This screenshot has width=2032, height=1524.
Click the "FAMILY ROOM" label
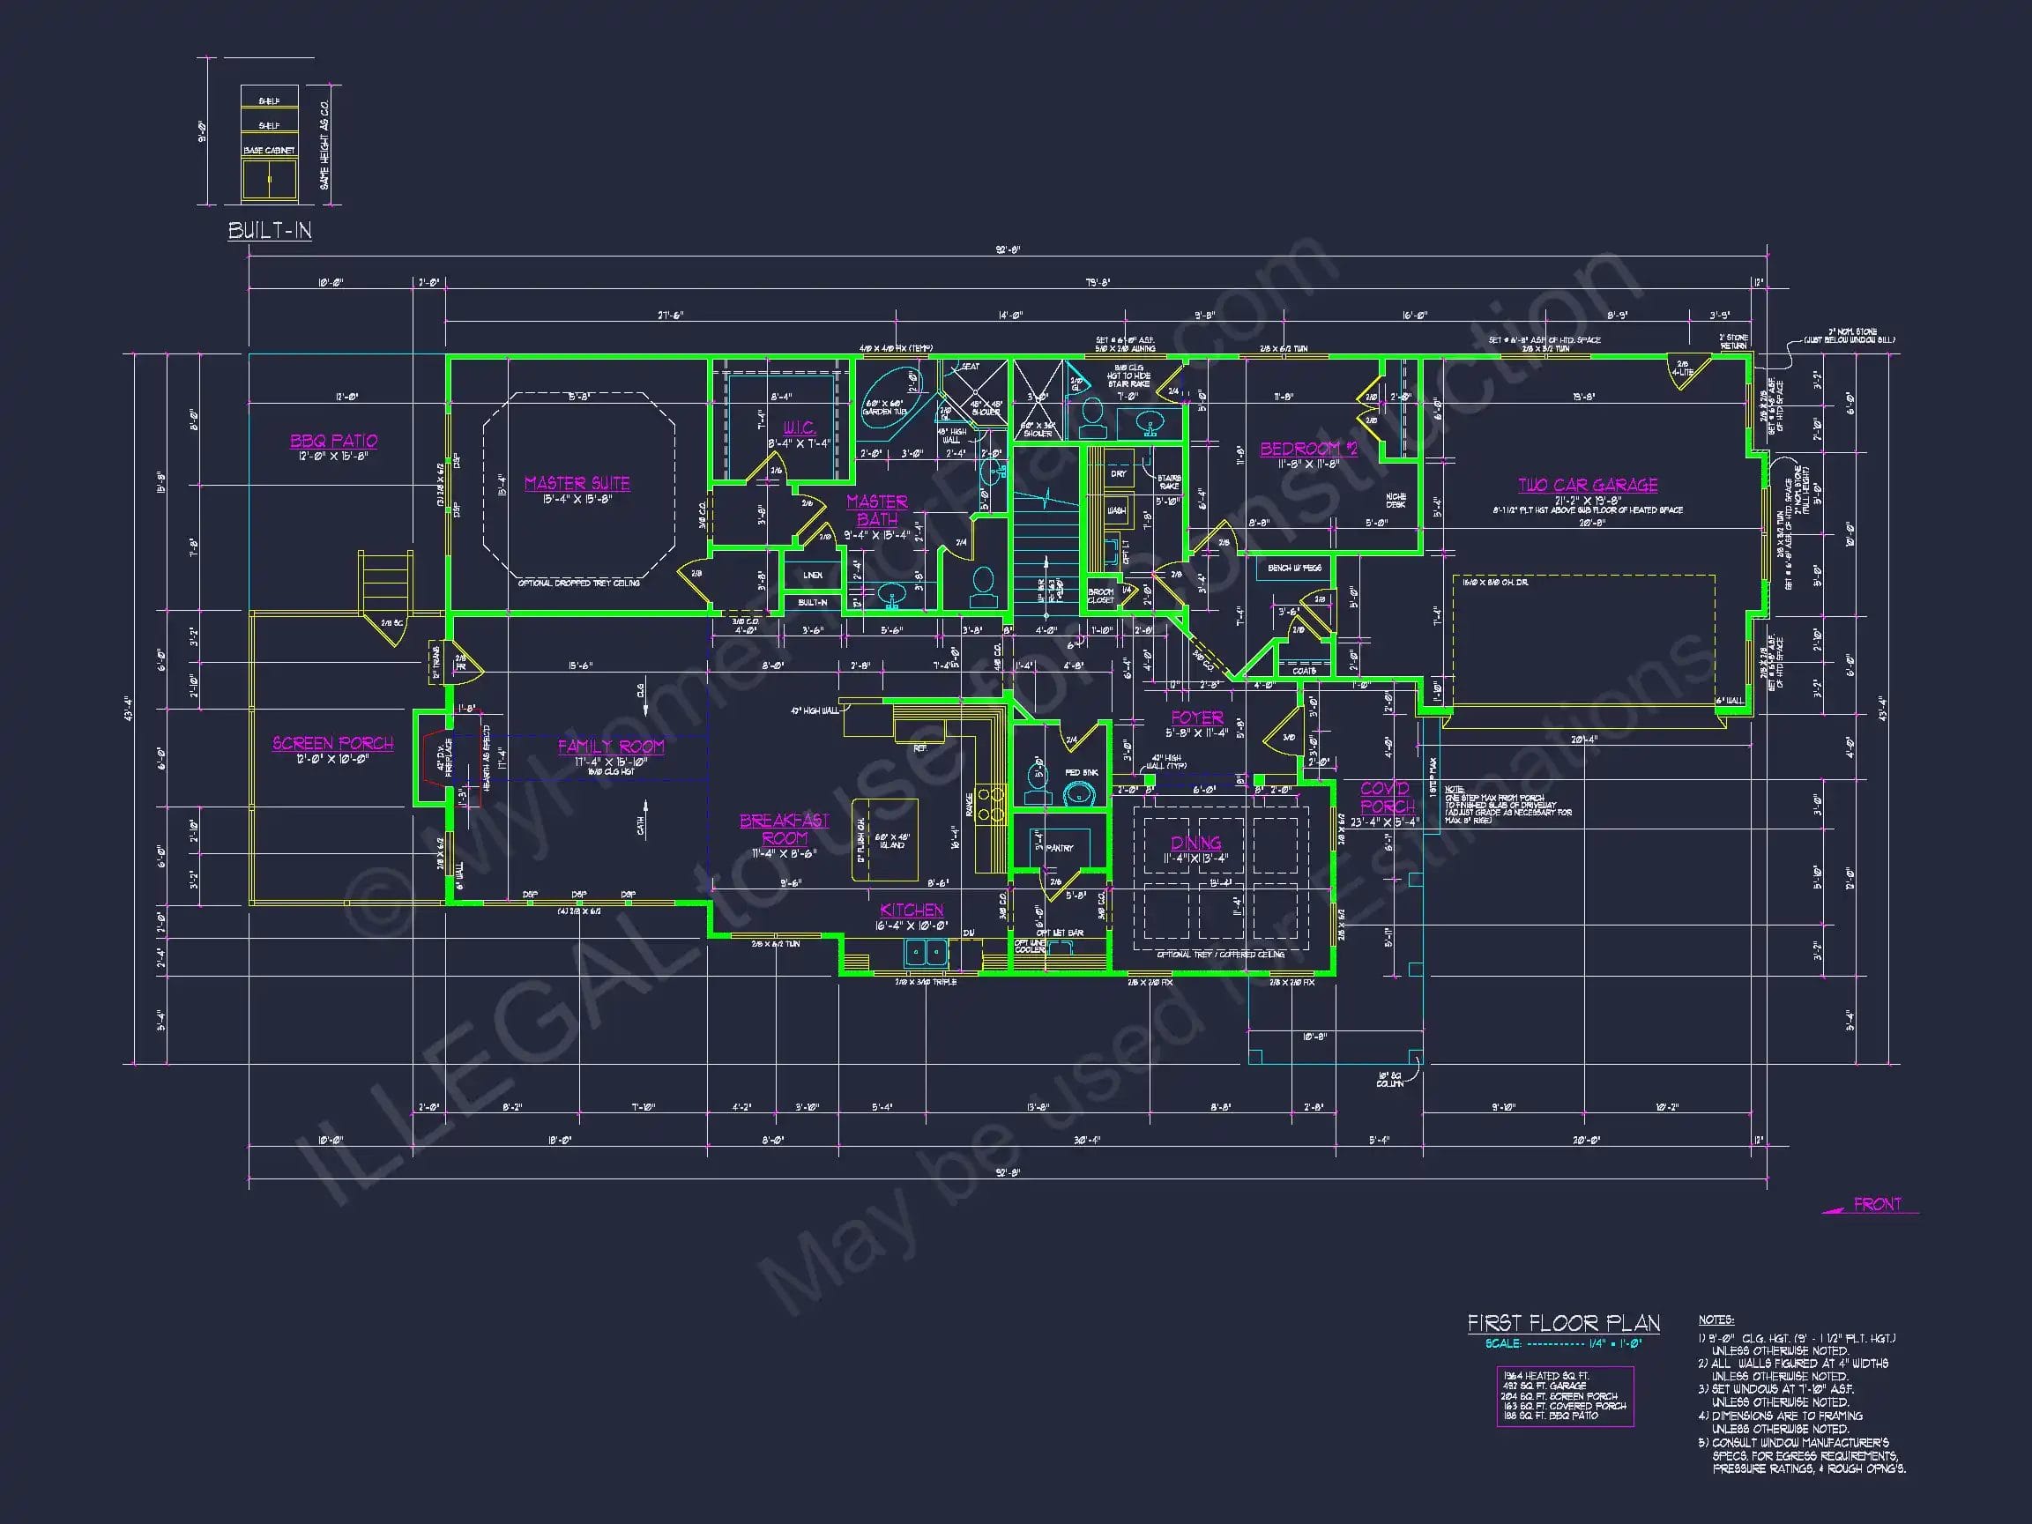611,746
